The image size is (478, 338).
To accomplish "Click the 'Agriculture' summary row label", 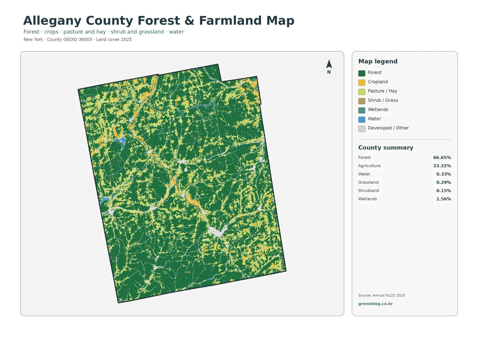I will click(x=369, y=166).
